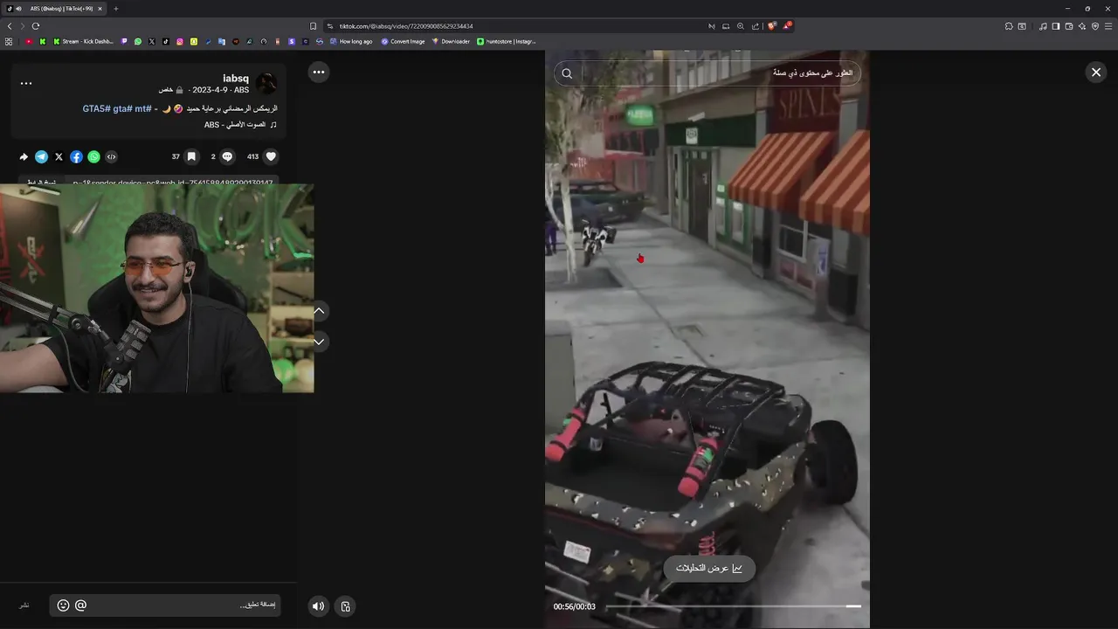Open the browser extensions puzzle icon
This screenshot has height=629, width=1118.
(x=1009, y=26)
